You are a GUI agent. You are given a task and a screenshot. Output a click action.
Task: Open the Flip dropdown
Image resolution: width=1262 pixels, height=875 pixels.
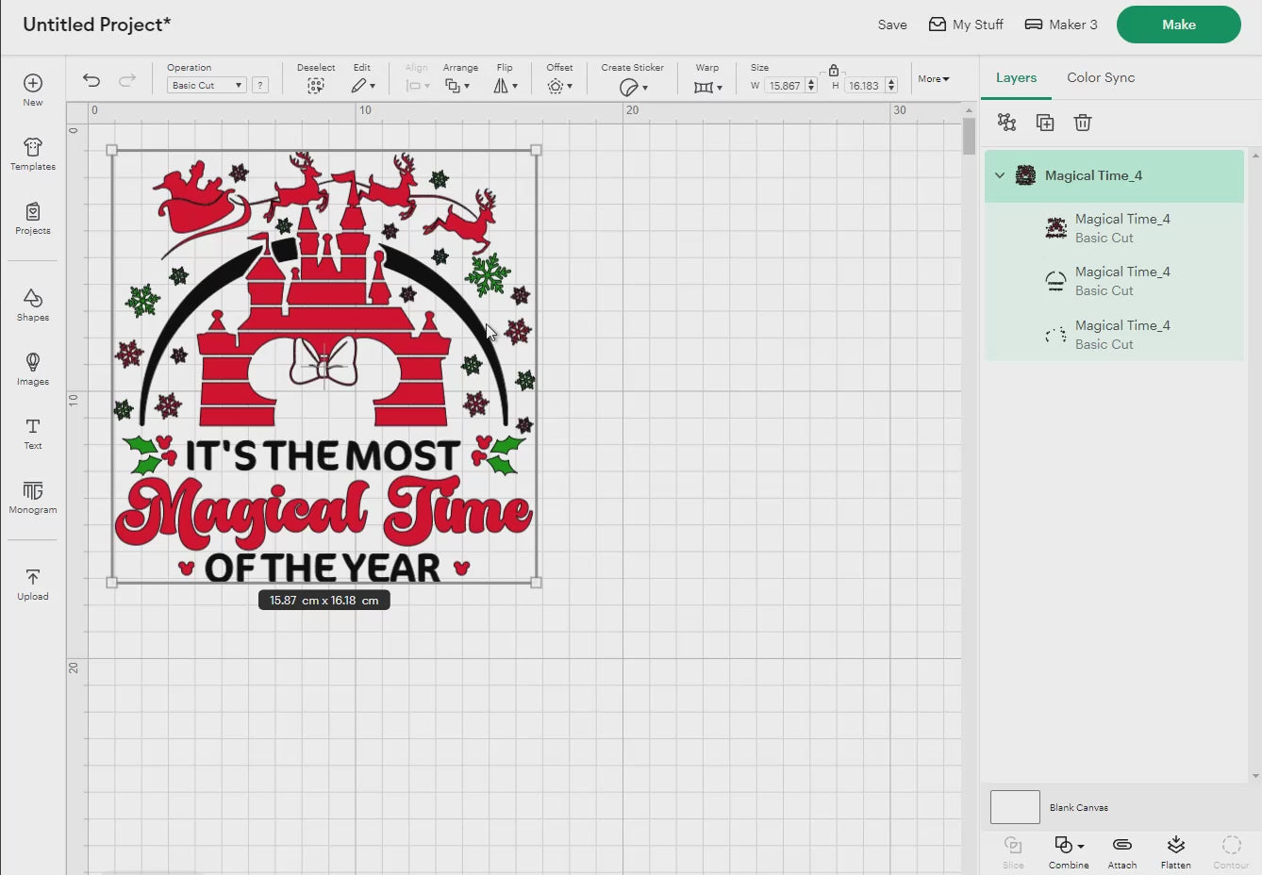point(506,86)
